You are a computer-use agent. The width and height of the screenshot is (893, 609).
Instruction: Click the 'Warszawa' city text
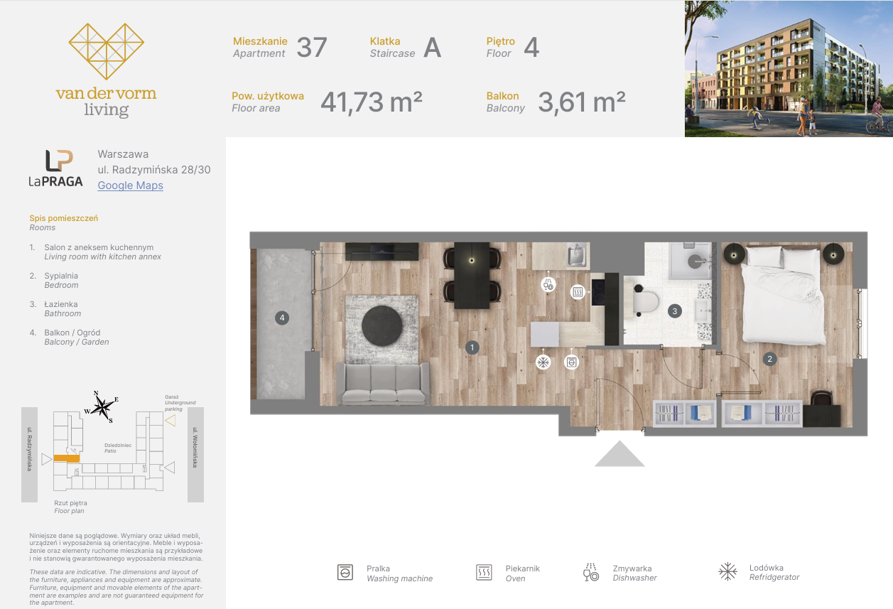pyautogui.click(x=123, y=154)
